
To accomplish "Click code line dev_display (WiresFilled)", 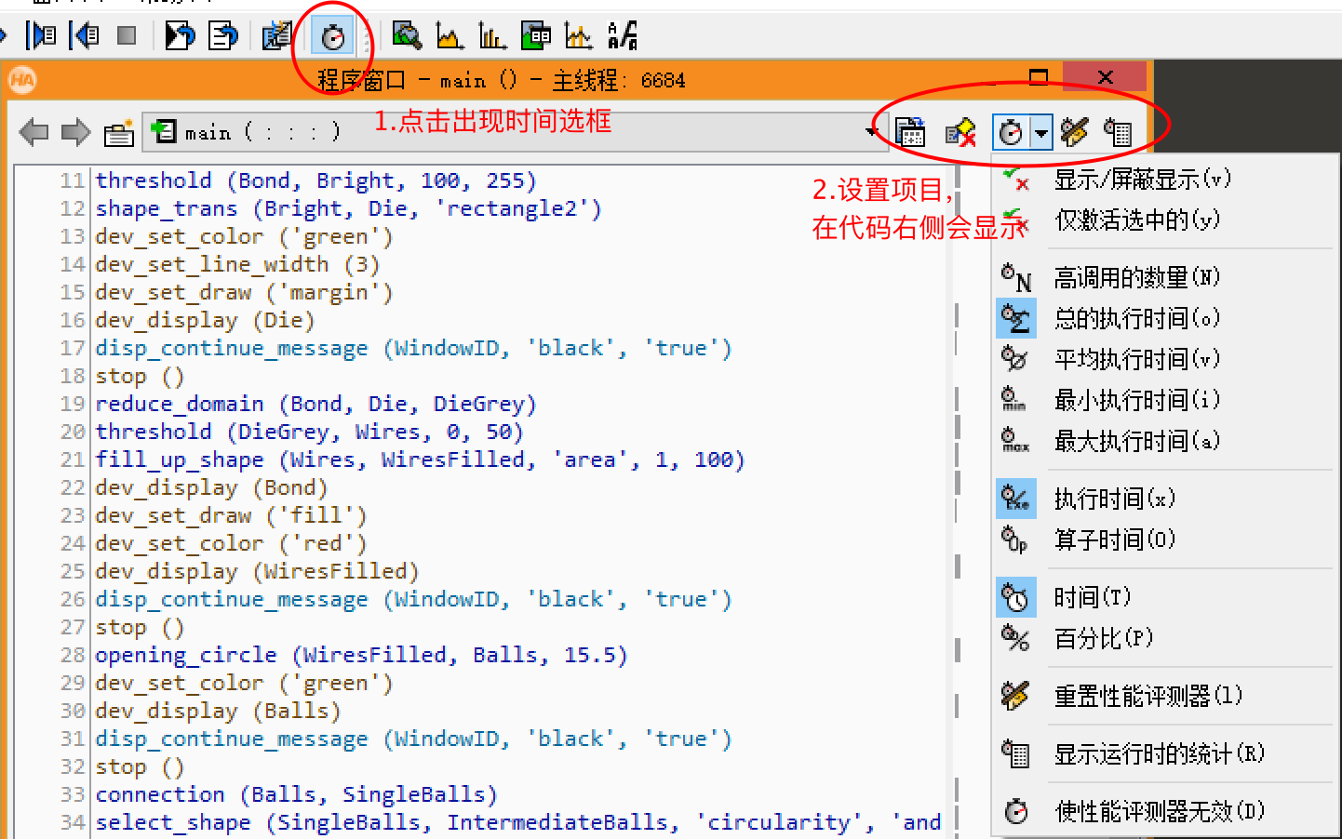I will click(257, 571).
